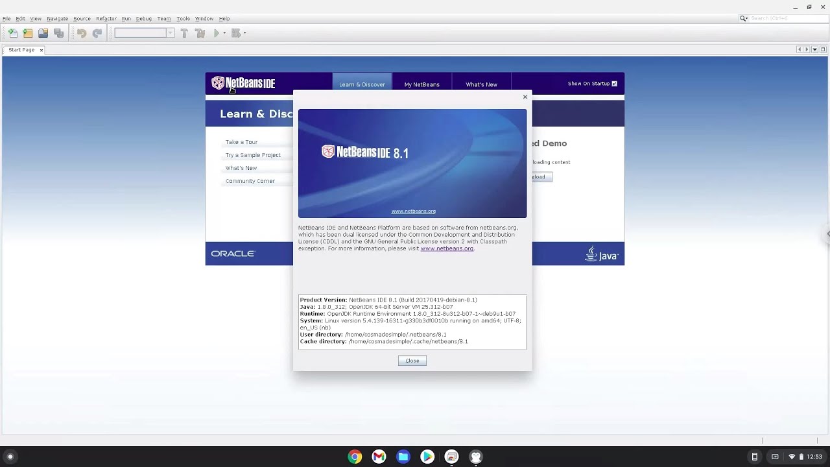Switch to the Learn & Discover tab
This screenshot has height=467, width=830.
362,84
